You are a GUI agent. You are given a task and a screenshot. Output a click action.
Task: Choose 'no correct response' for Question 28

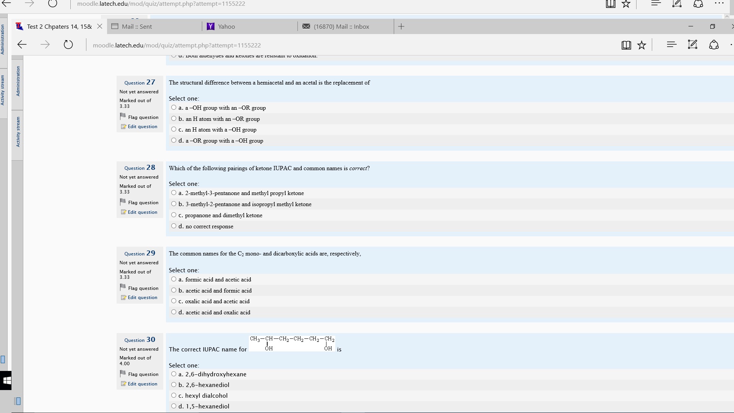pyautogui.click(x=174, y=226)
